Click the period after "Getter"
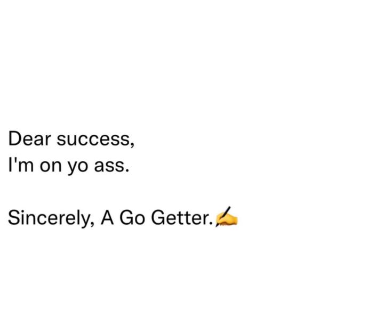This screenshot has width=384, height=335. click(x=210, y=223)
